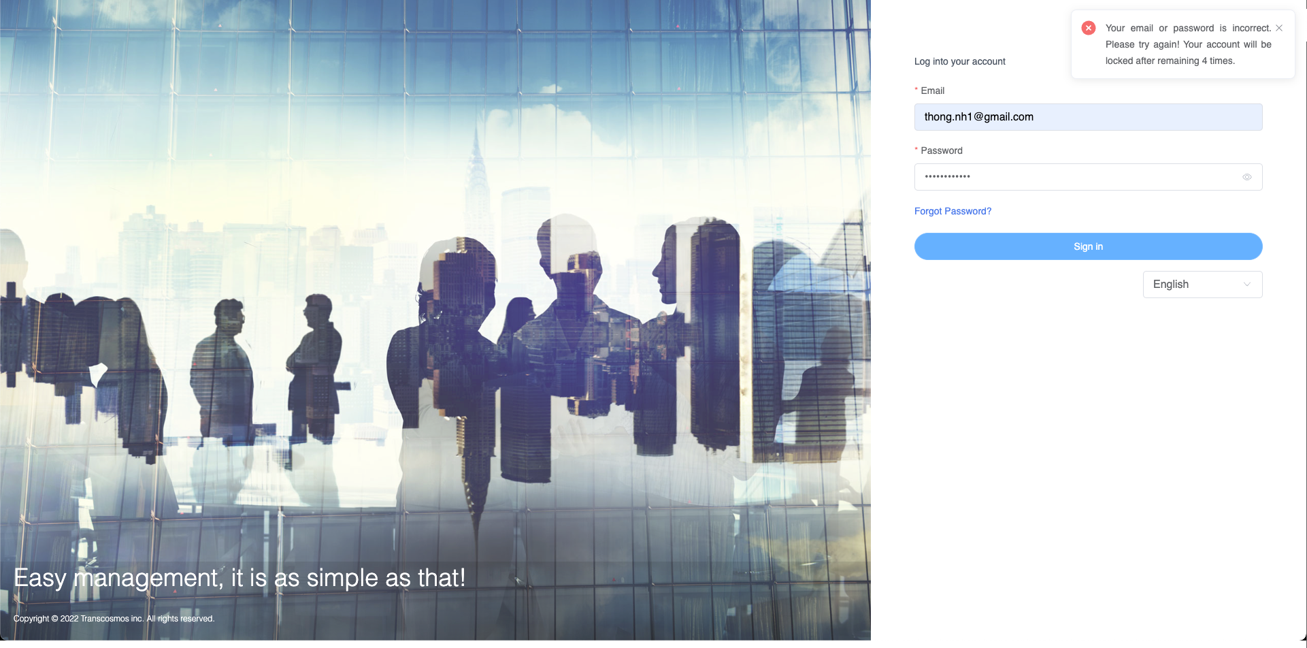Click the 'Easy management' tagline text

239,578
